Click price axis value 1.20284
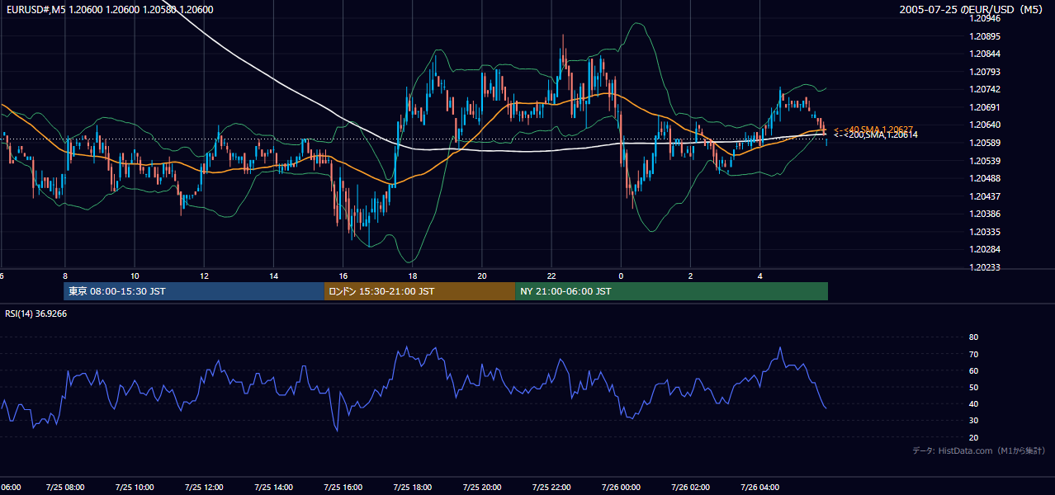This screenshot has width=1055, height=495. tap(986, 249)
